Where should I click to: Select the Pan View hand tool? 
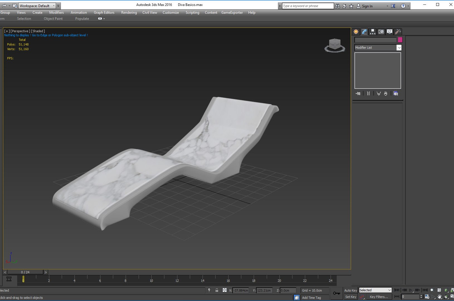(440, 297)
